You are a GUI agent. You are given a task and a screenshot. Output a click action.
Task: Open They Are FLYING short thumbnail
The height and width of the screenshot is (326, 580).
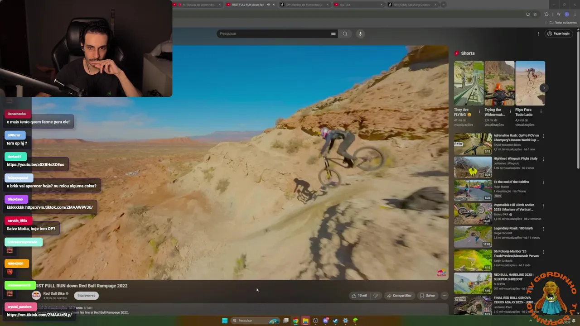pos(469,83)
